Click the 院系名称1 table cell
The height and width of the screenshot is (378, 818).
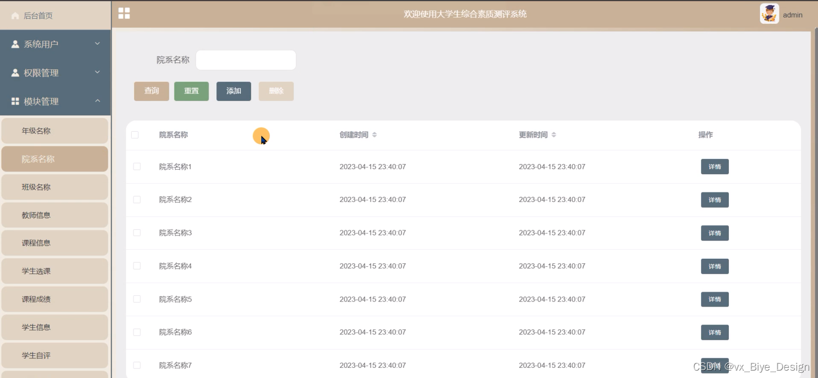[176, 167]
